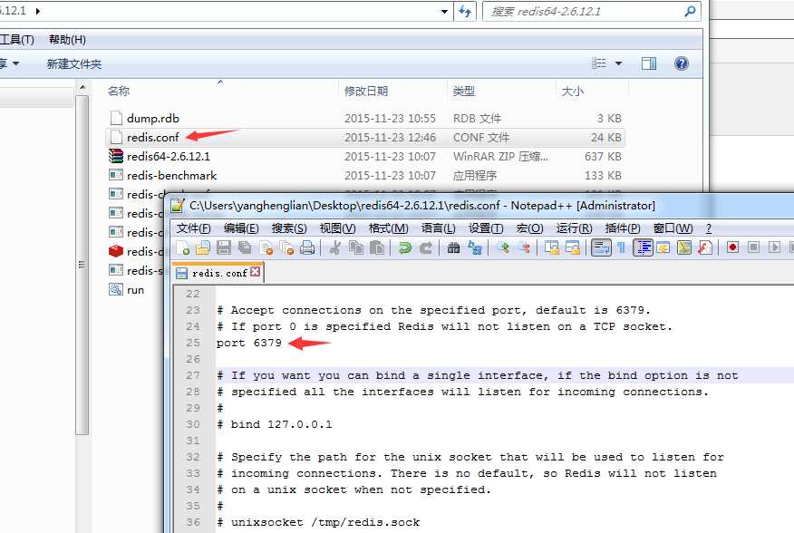Toggle synchronized vertical scrolling

point(551,247)
